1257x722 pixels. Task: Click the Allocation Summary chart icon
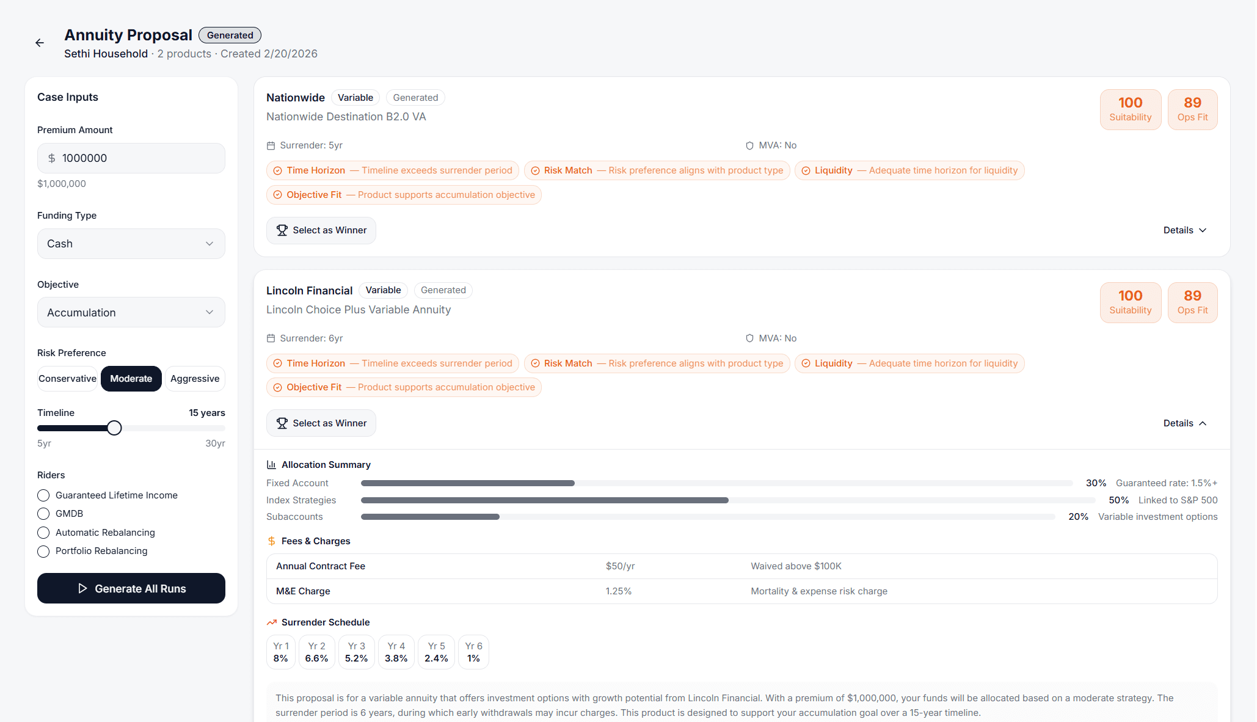click(272, 465)
